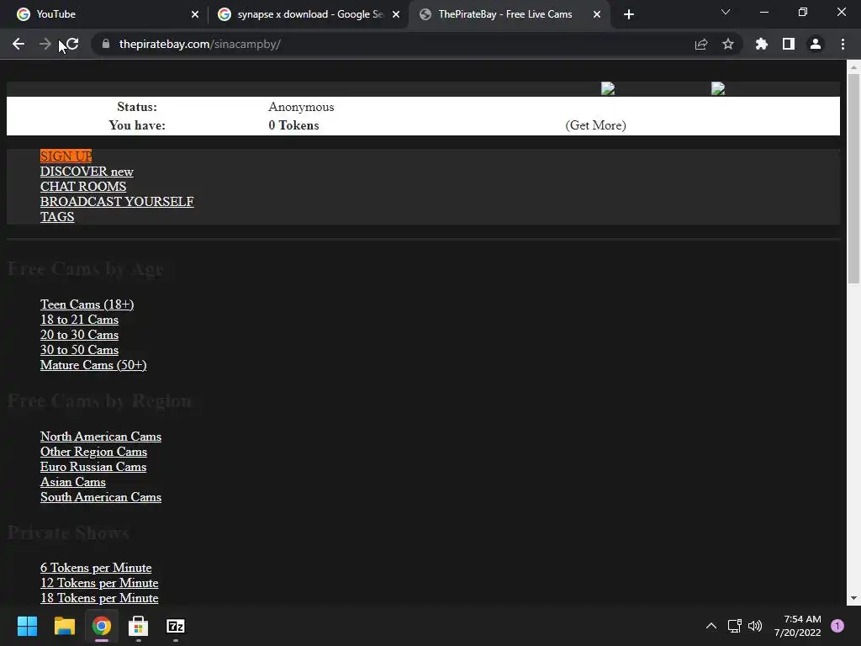Open the 18 to 21 Cams link
The width and height of the screenshot is (861, 646).
(79, 319)
